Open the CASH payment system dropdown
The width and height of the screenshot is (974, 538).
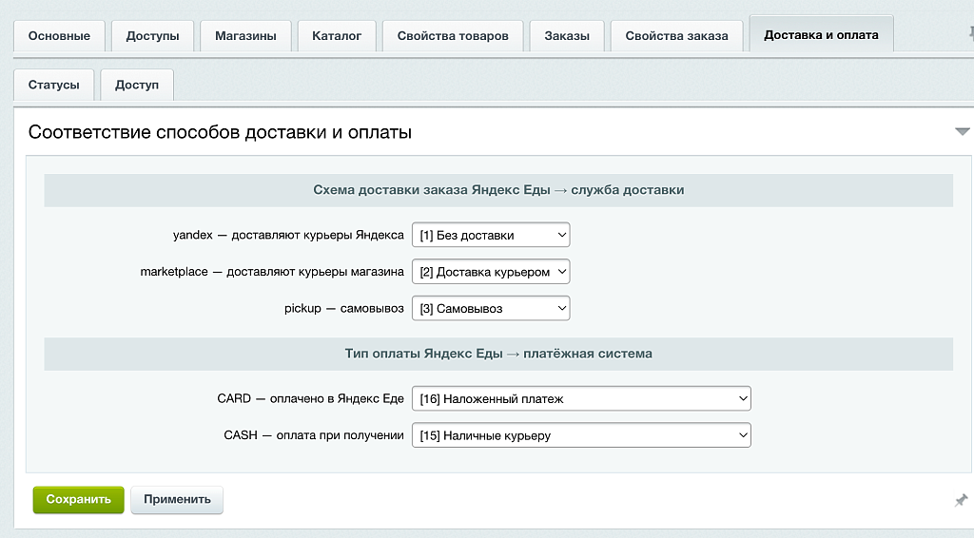581,435
